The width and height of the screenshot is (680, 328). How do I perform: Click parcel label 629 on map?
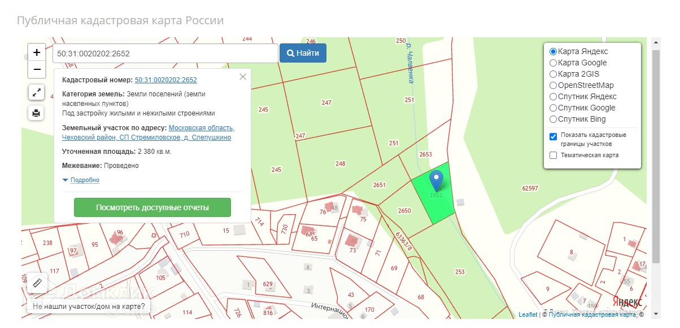pos(268,284)
